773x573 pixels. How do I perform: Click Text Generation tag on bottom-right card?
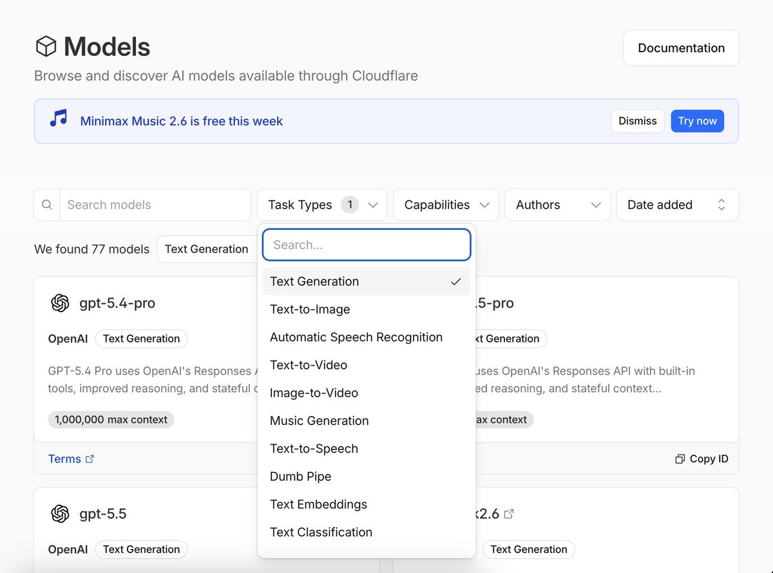point(528,549)
